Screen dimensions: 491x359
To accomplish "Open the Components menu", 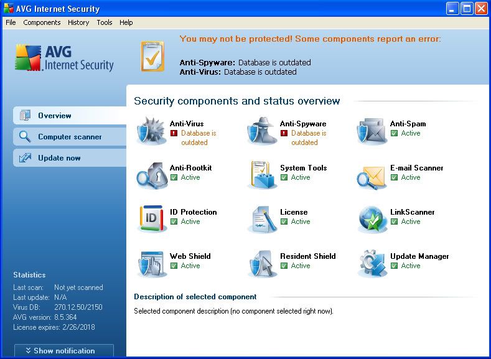I will [42, 22].
